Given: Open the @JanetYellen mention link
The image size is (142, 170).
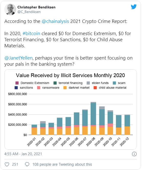Looking at the screenshot, I should (x=18, y=58).
